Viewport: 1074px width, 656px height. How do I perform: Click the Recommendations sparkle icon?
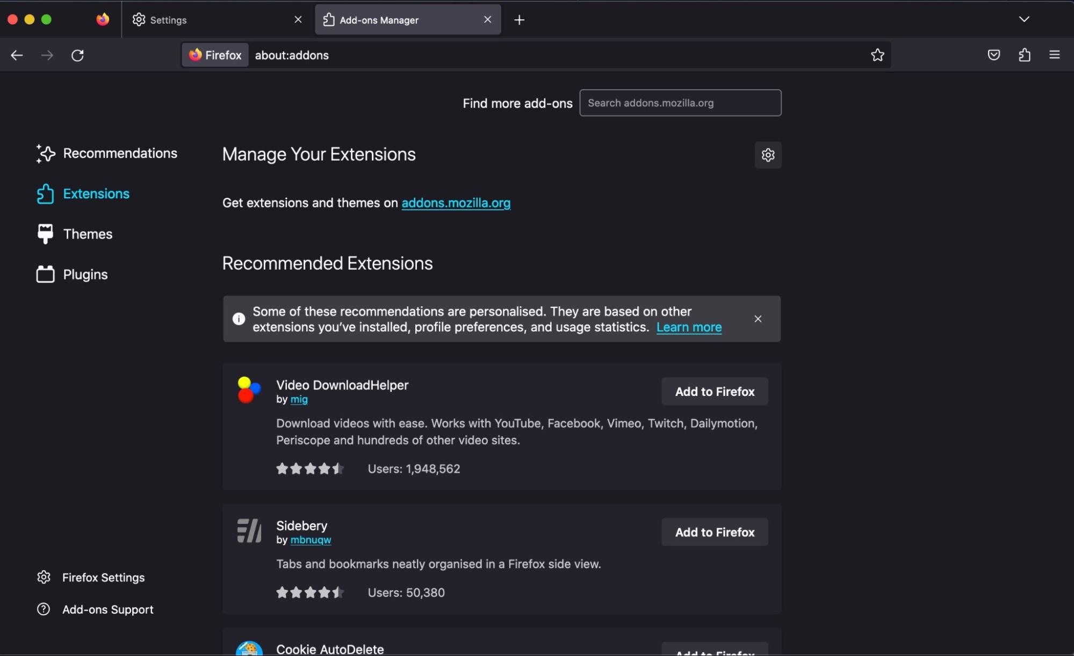coord(46,153)
